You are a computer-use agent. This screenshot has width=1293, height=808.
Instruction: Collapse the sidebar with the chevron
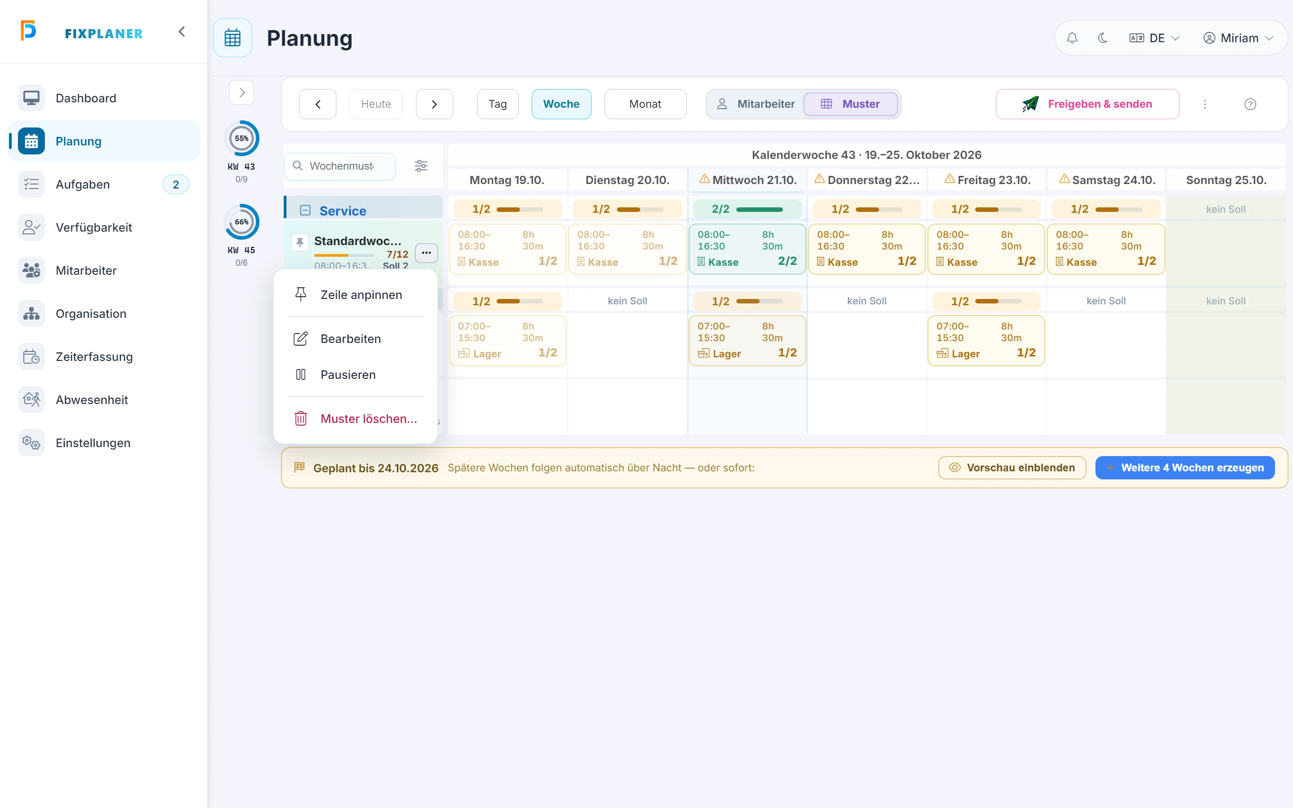click(182, 31)
